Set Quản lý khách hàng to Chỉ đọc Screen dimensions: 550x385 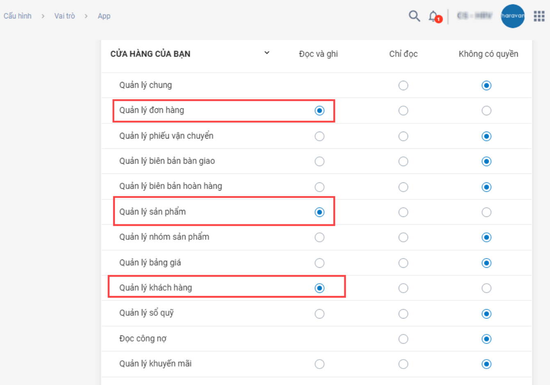point(403,288)
